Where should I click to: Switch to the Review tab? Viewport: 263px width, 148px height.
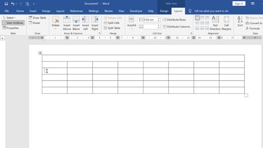(x=108, y=11)
